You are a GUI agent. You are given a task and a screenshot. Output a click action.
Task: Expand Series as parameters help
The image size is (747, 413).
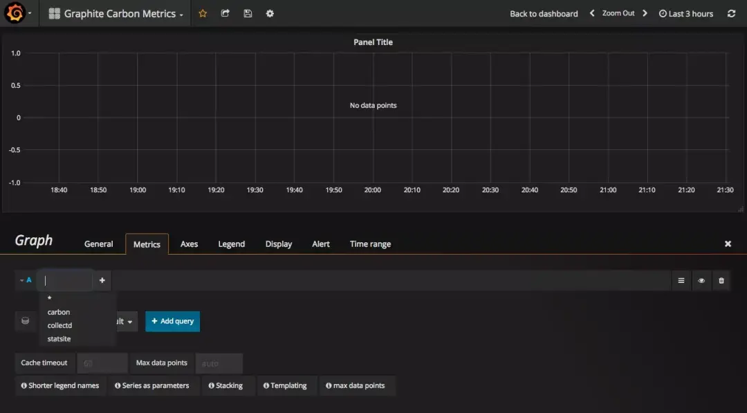152,386
